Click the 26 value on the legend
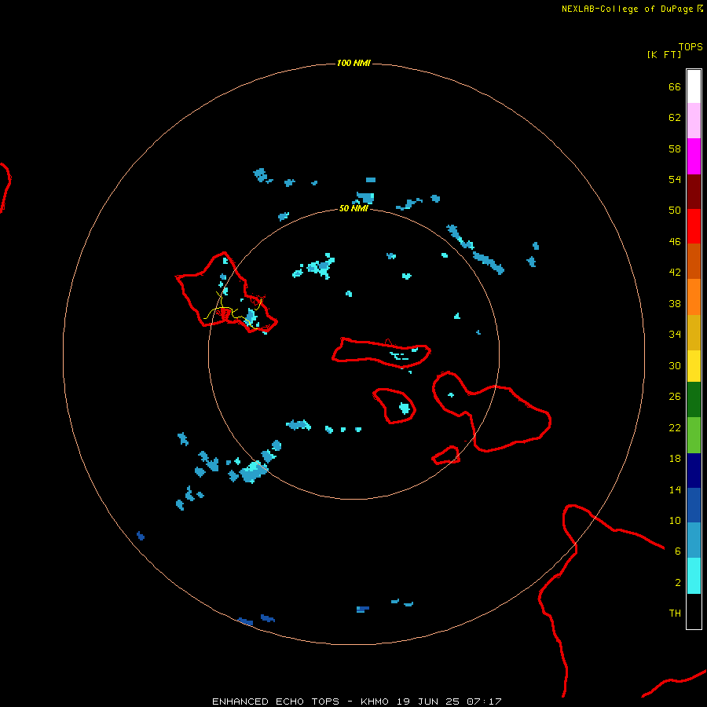 pos(675,397)
